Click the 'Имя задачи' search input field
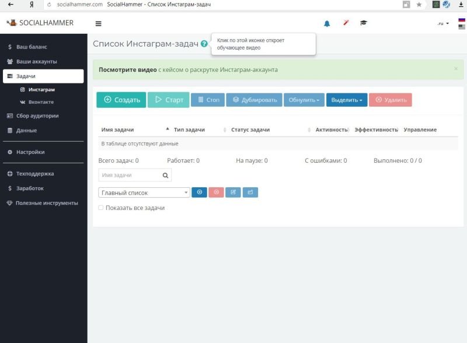 [128, 175]
